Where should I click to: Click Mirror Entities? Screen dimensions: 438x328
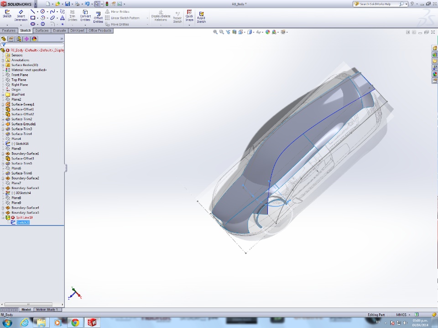click(117, 12)
